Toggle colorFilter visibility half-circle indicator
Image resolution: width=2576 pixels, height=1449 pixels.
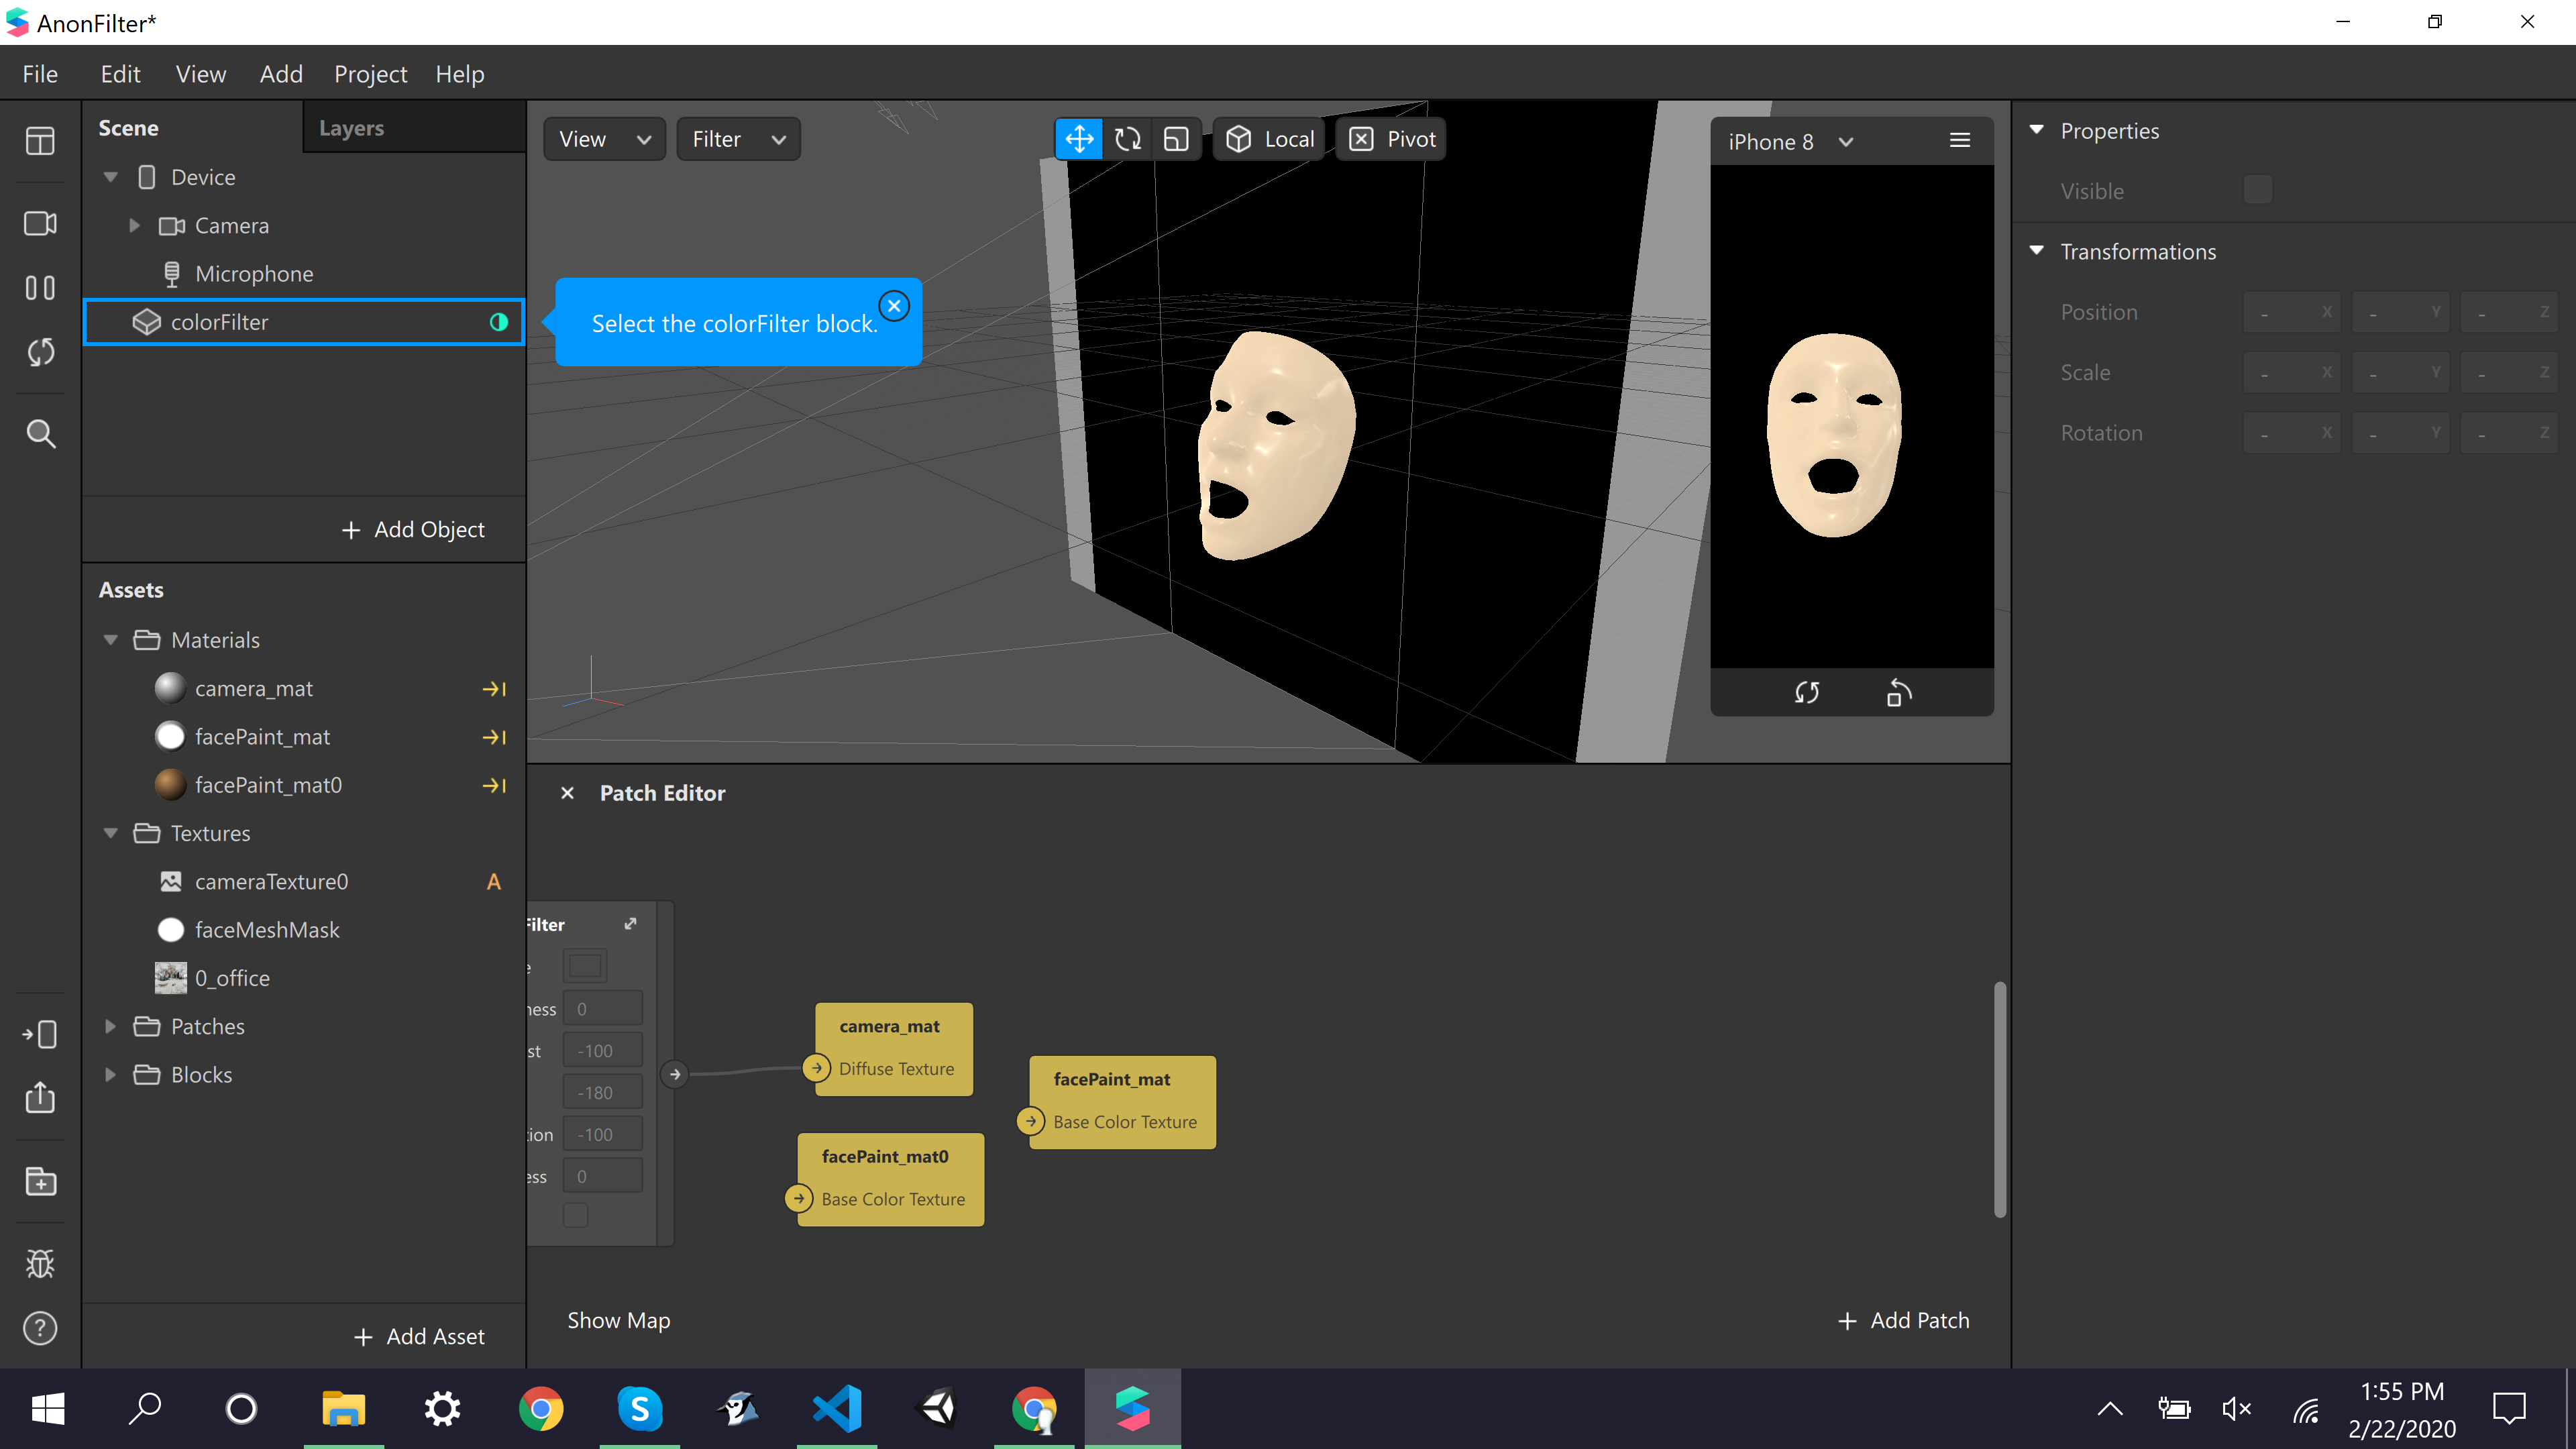point(498,322)
